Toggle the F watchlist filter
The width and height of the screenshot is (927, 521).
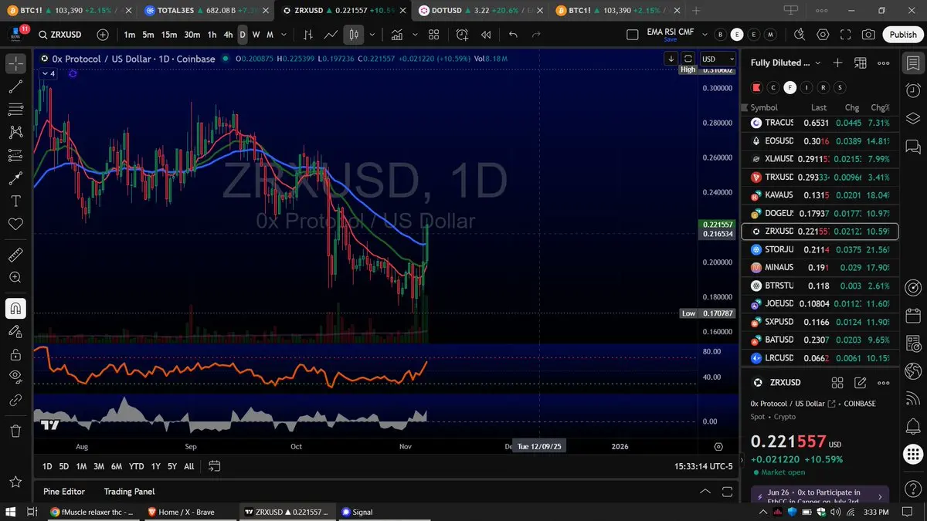(x=789, y=87)
